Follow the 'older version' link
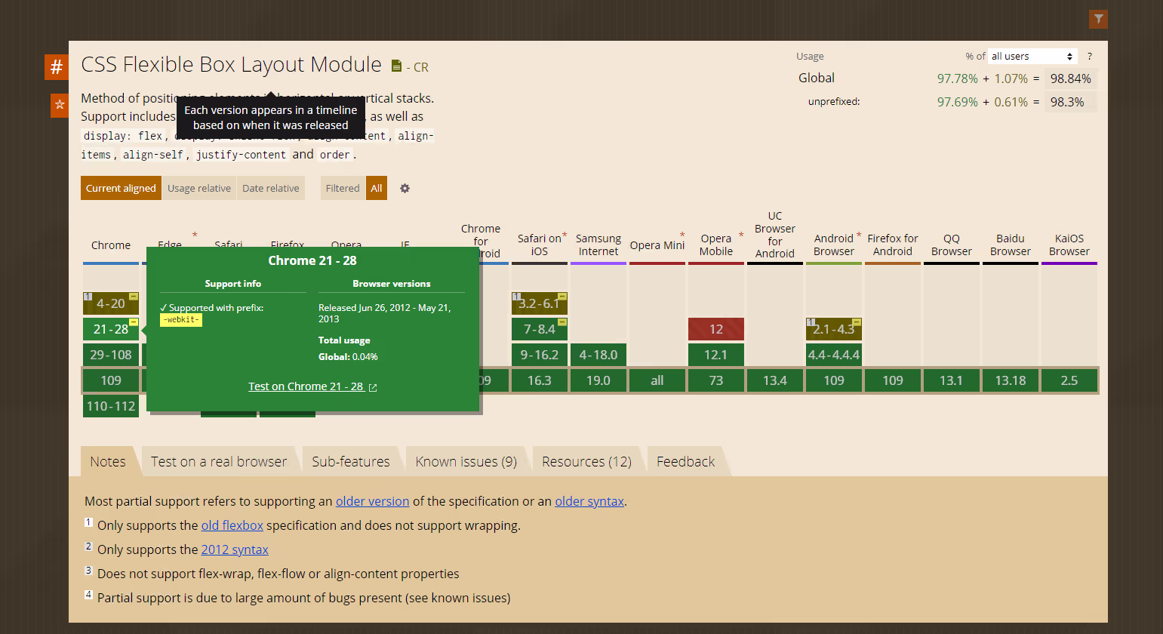 coord(373,501)
